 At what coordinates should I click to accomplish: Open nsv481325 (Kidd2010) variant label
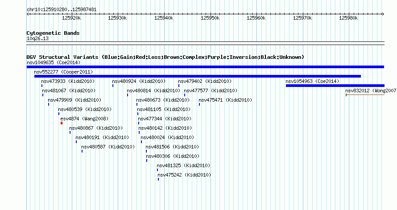(183, 165)
